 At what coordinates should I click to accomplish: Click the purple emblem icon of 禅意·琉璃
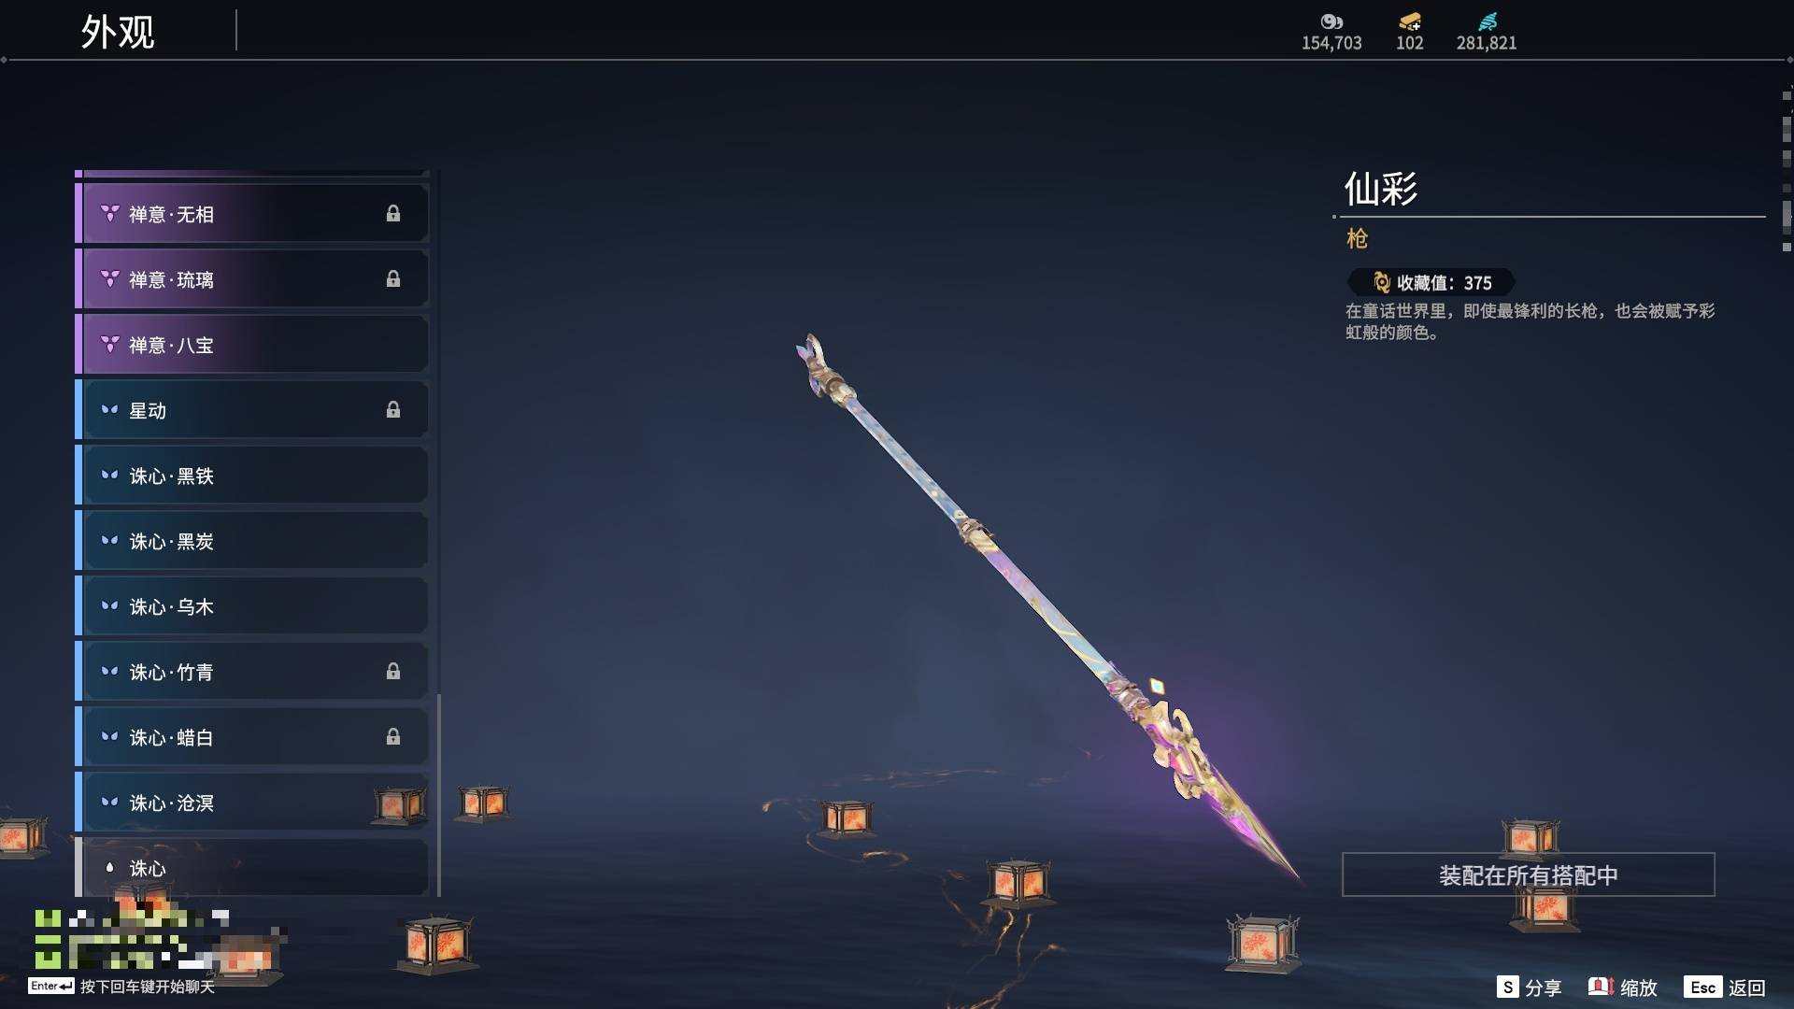tap(109, 279)
